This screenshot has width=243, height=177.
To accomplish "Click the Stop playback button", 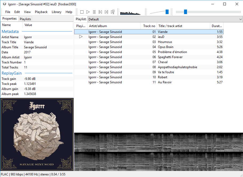I will [x=82, y=12].
